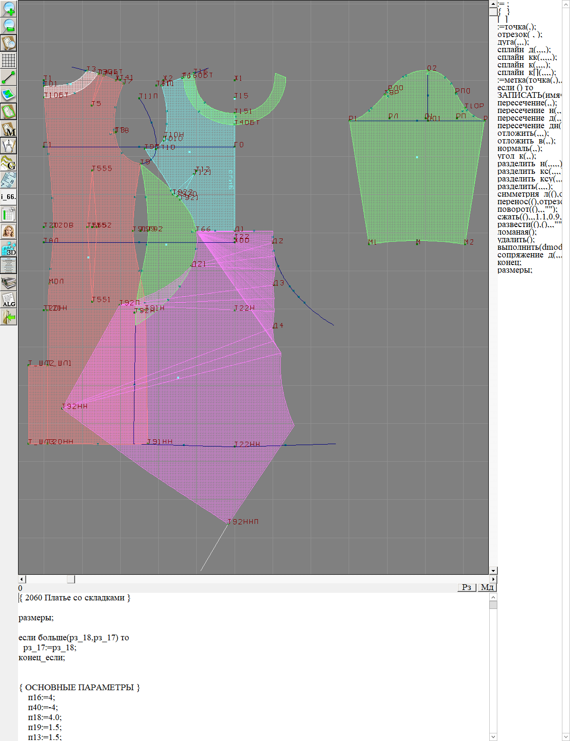Open the 3D view icon
The height and width of the screenshot is (741, 570).
click(9, 248)
